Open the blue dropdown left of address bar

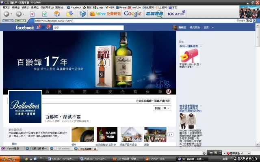[x=8, y=21]
